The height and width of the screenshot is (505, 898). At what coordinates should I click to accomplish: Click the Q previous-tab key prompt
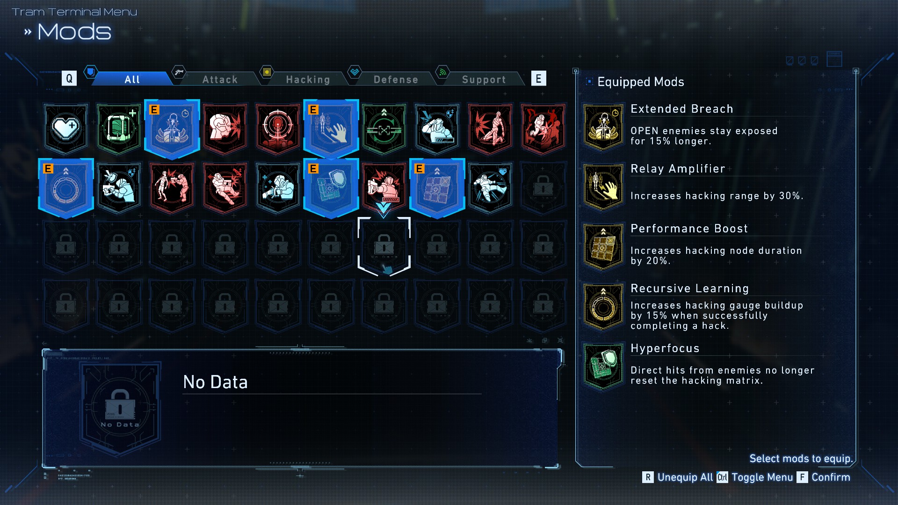(x=69, y=79)
